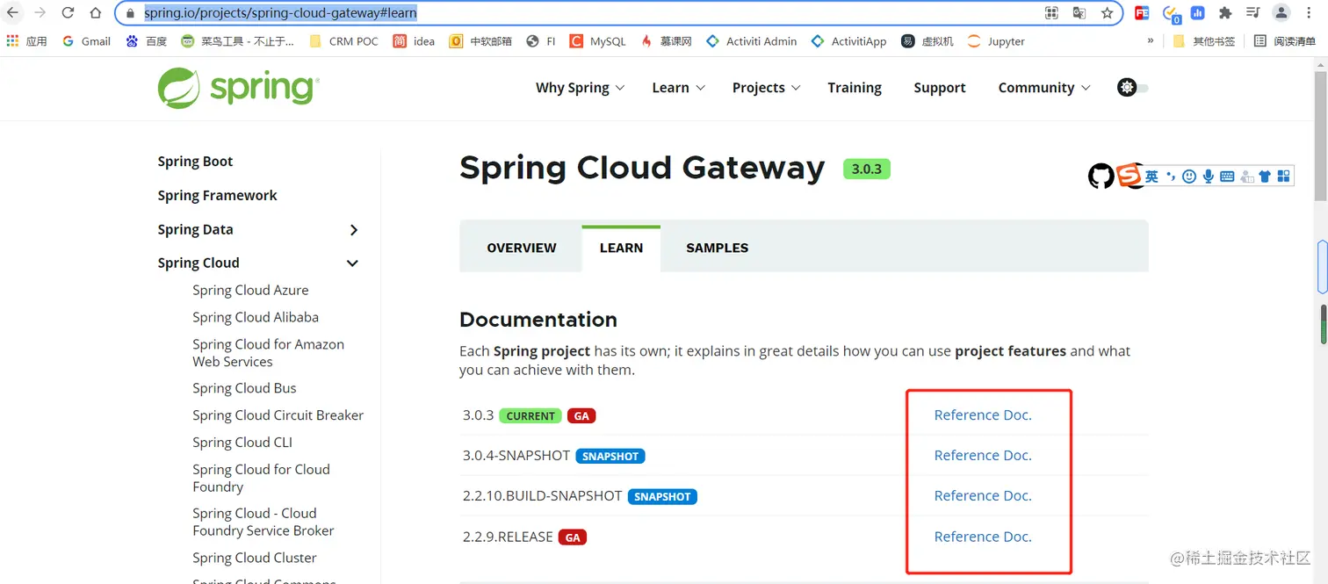Open the 阅读清单 reading list
The height and width of the screenshot is (584, 1328).
click(1285, 41)
